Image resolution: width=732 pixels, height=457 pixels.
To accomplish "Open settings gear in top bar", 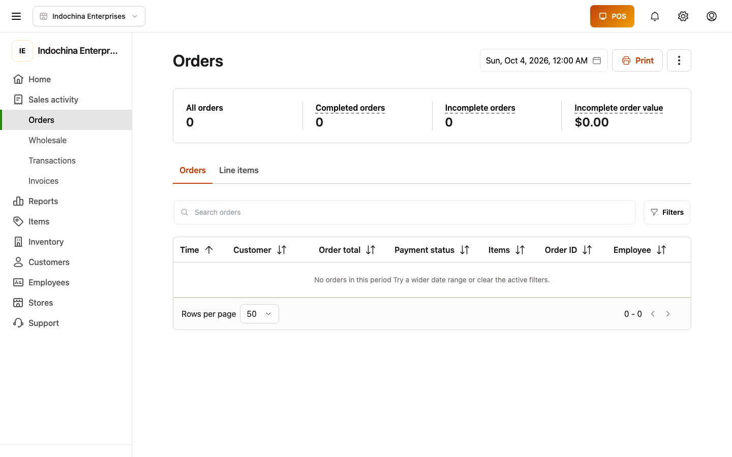I will [683, 16].
